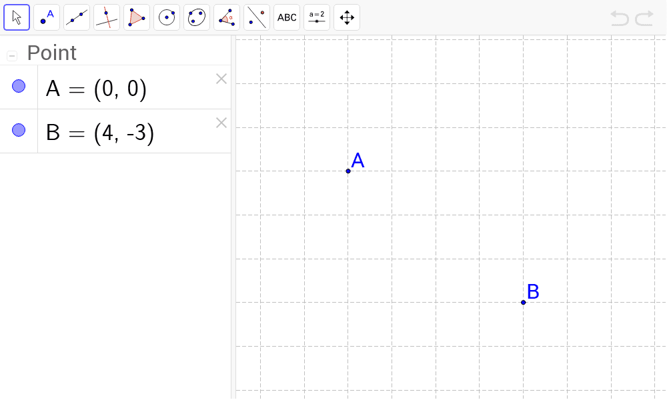Select the Reflect about Line tool

click(257, 17)
